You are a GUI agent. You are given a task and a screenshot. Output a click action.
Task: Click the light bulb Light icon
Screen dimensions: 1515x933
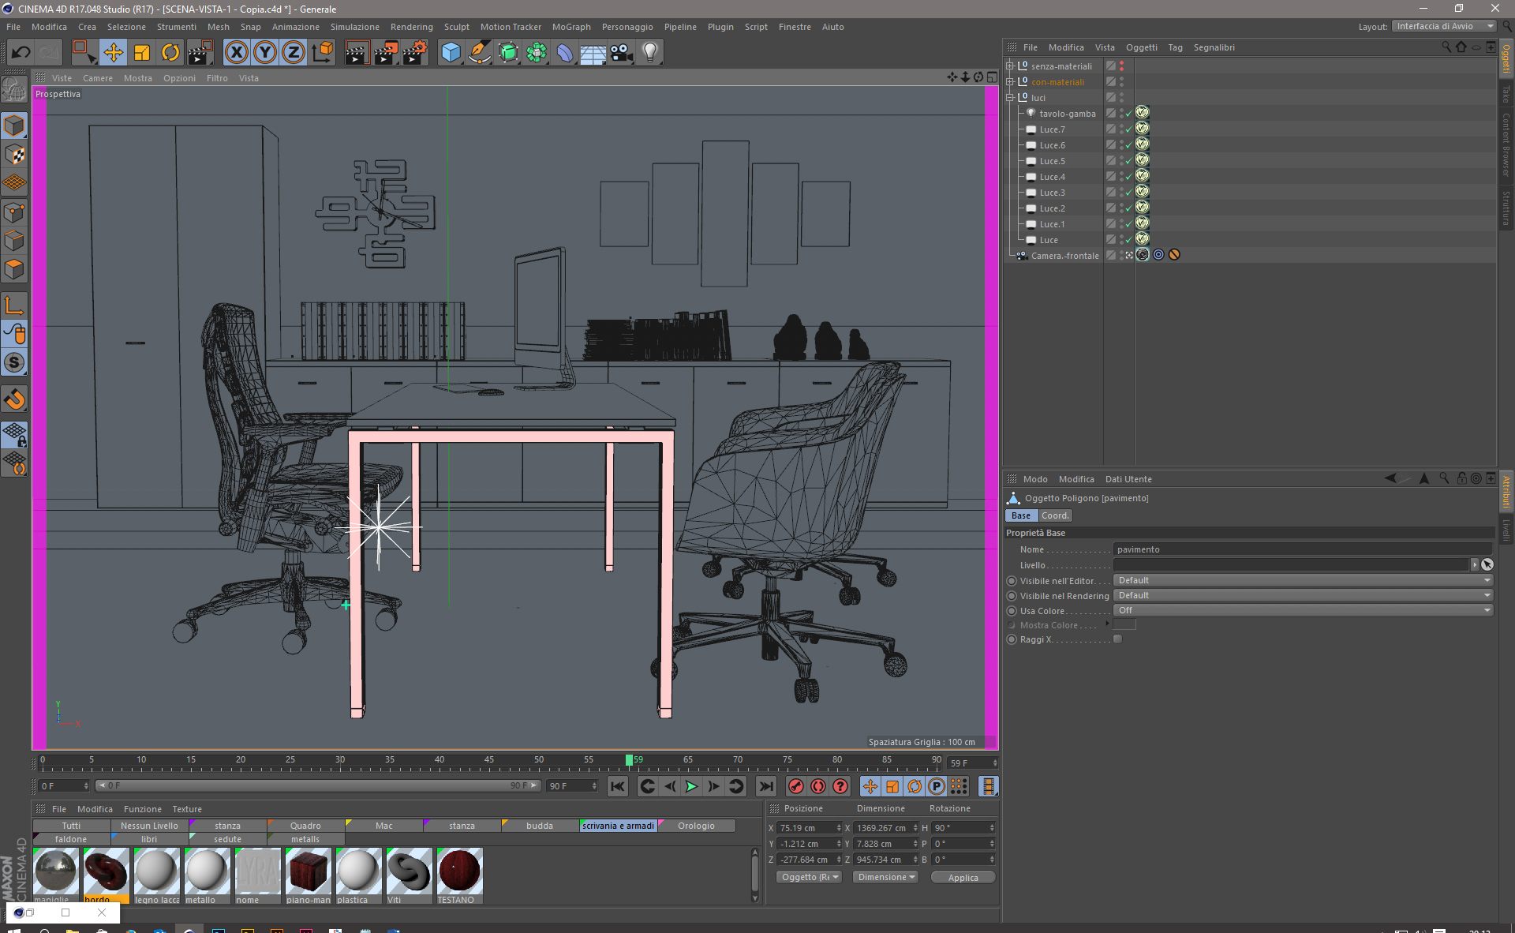point(649,53)
